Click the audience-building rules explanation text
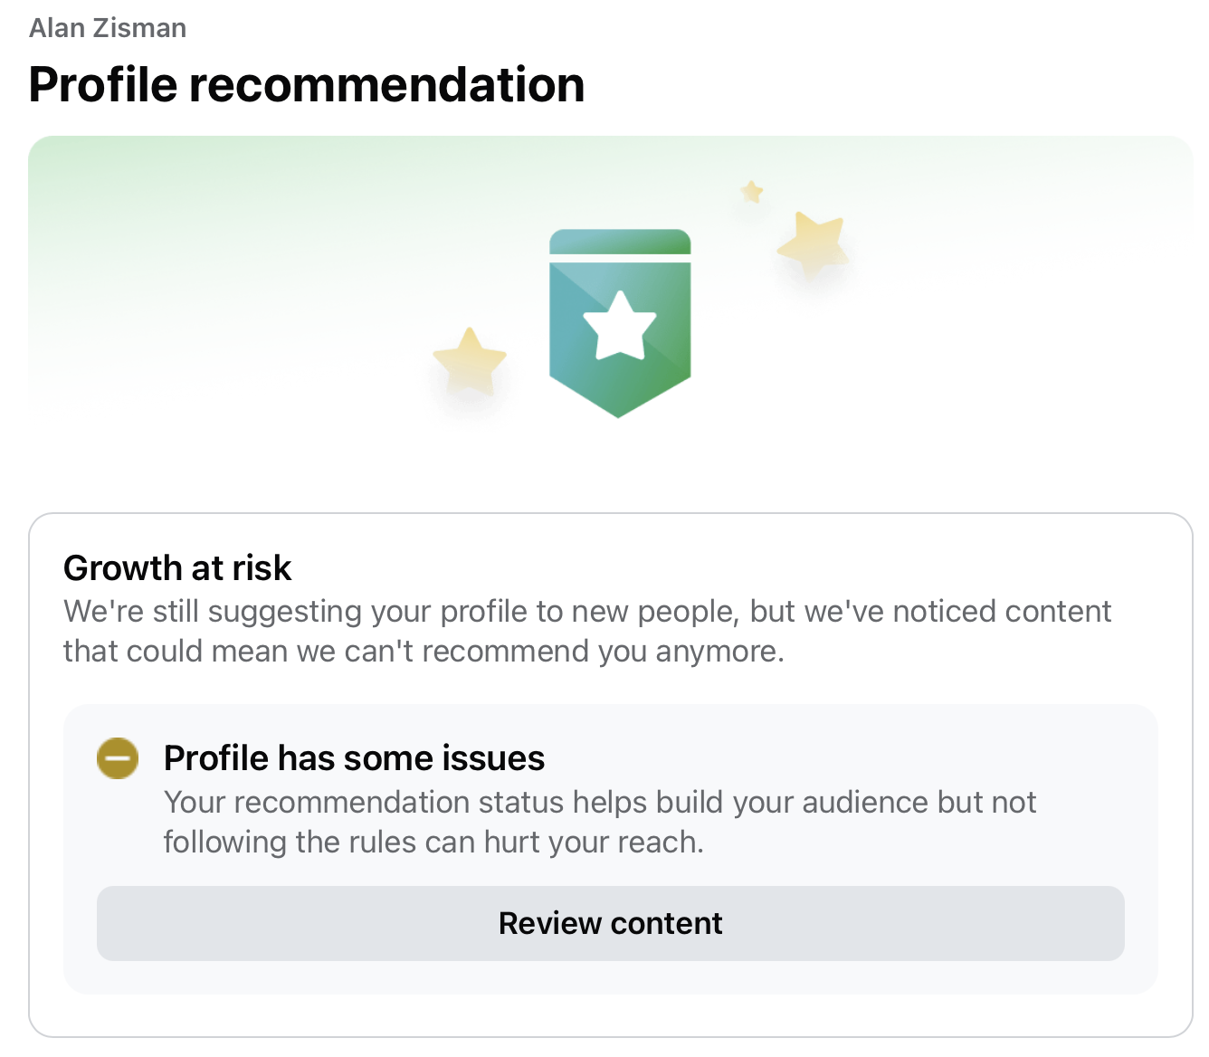The width and height of the screenshot is (1209, 1057). [600, 822]
